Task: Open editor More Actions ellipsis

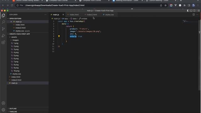Action: (197, 15)
